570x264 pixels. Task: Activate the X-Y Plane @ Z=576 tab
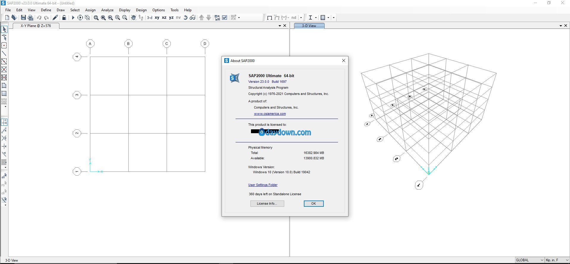tap(36, 26)
